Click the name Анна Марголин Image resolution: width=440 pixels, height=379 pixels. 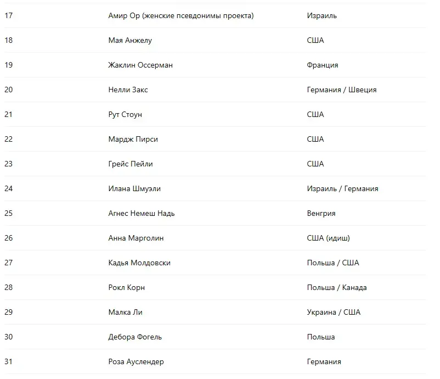136,238
